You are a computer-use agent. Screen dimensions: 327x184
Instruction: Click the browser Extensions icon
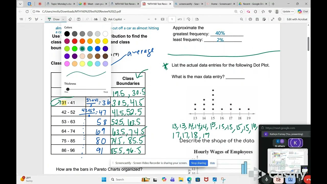(x=255, y=11)
